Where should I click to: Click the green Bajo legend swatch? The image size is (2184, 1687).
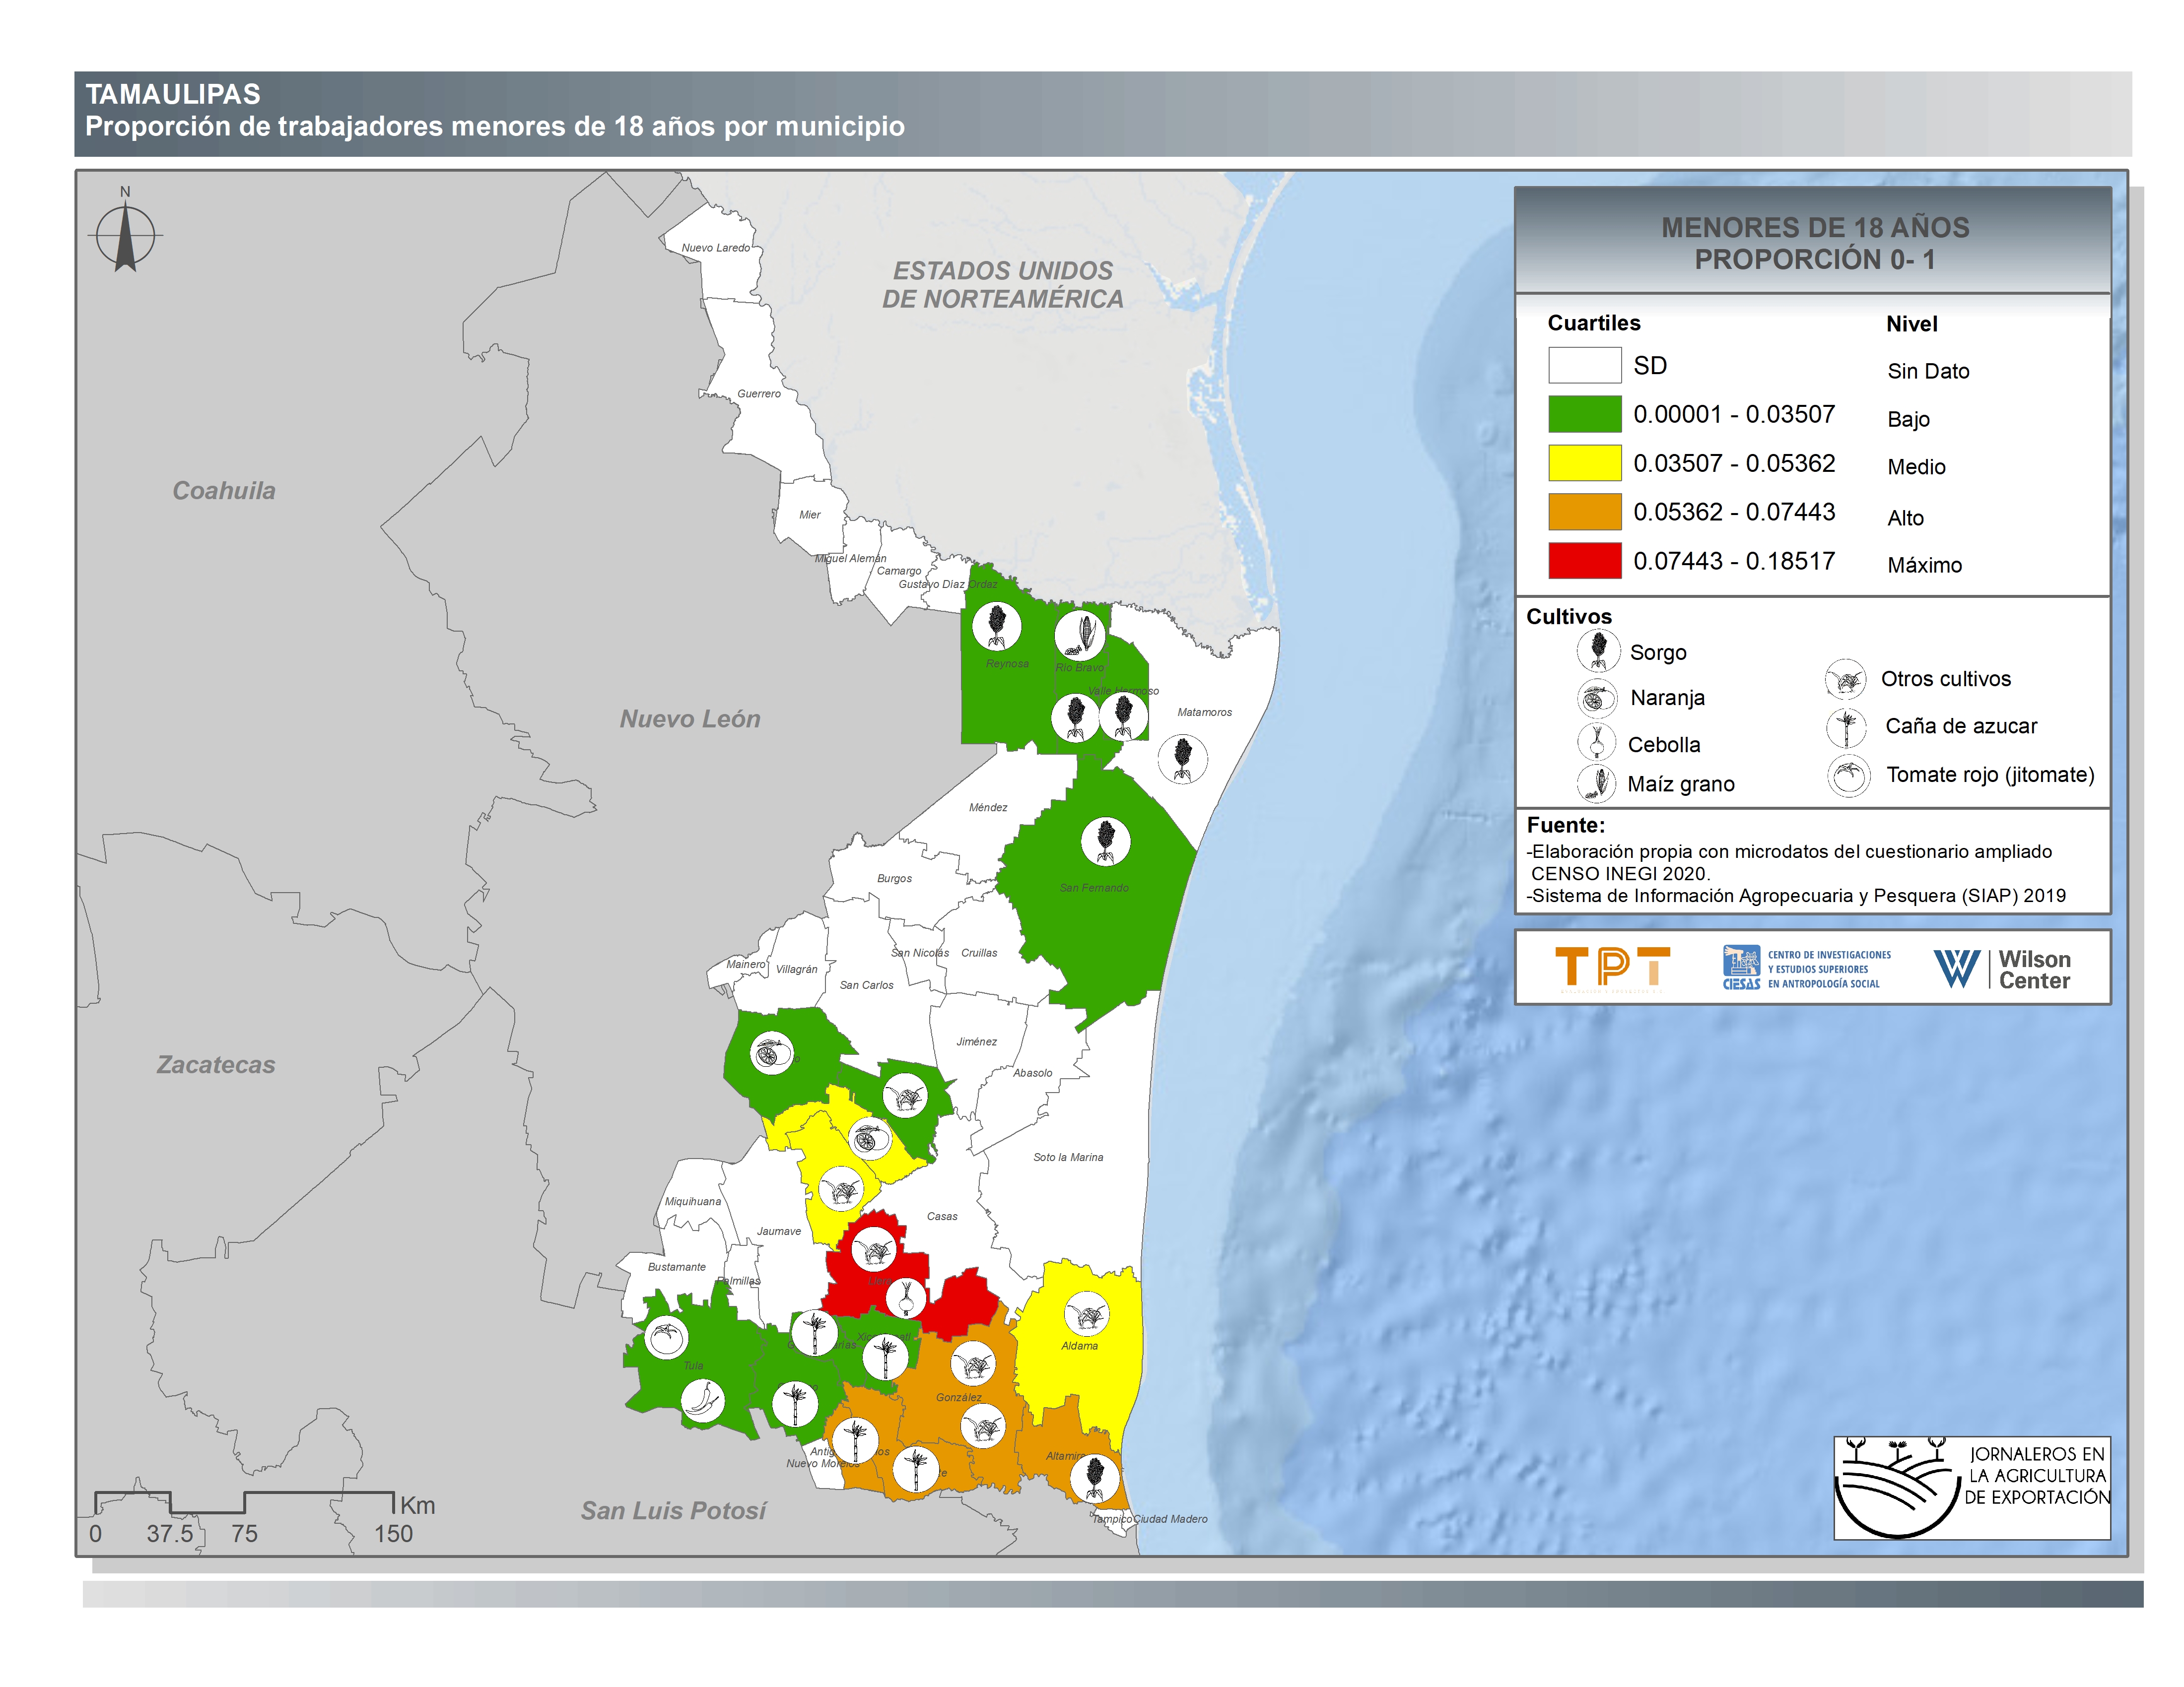(x=1584, y=414)
